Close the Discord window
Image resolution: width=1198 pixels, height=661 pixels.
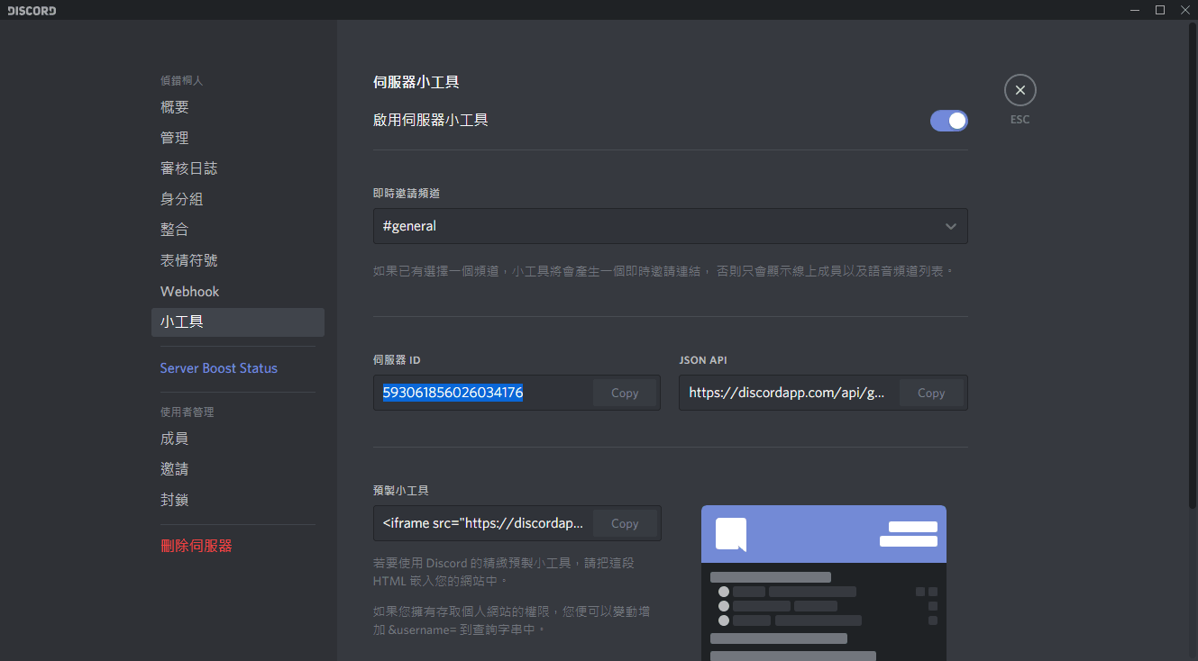[x=1185, y=10]
